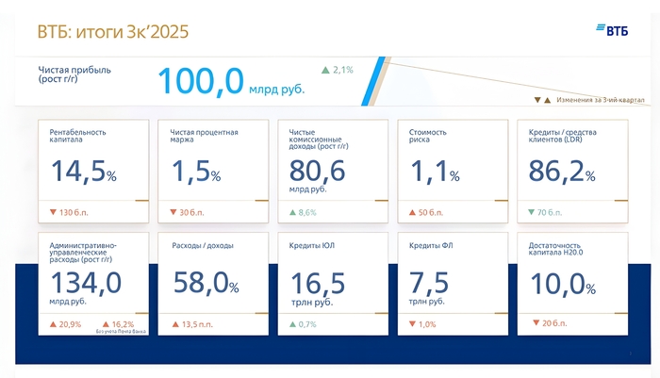Screen dimensions: 660x378
Task: Select the 'Чистая процентная маржа' value 1,5%
Action: [196, 173]
